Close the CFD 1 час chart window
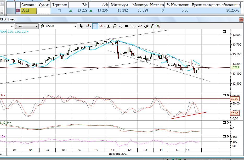 (x=241, y=19)
